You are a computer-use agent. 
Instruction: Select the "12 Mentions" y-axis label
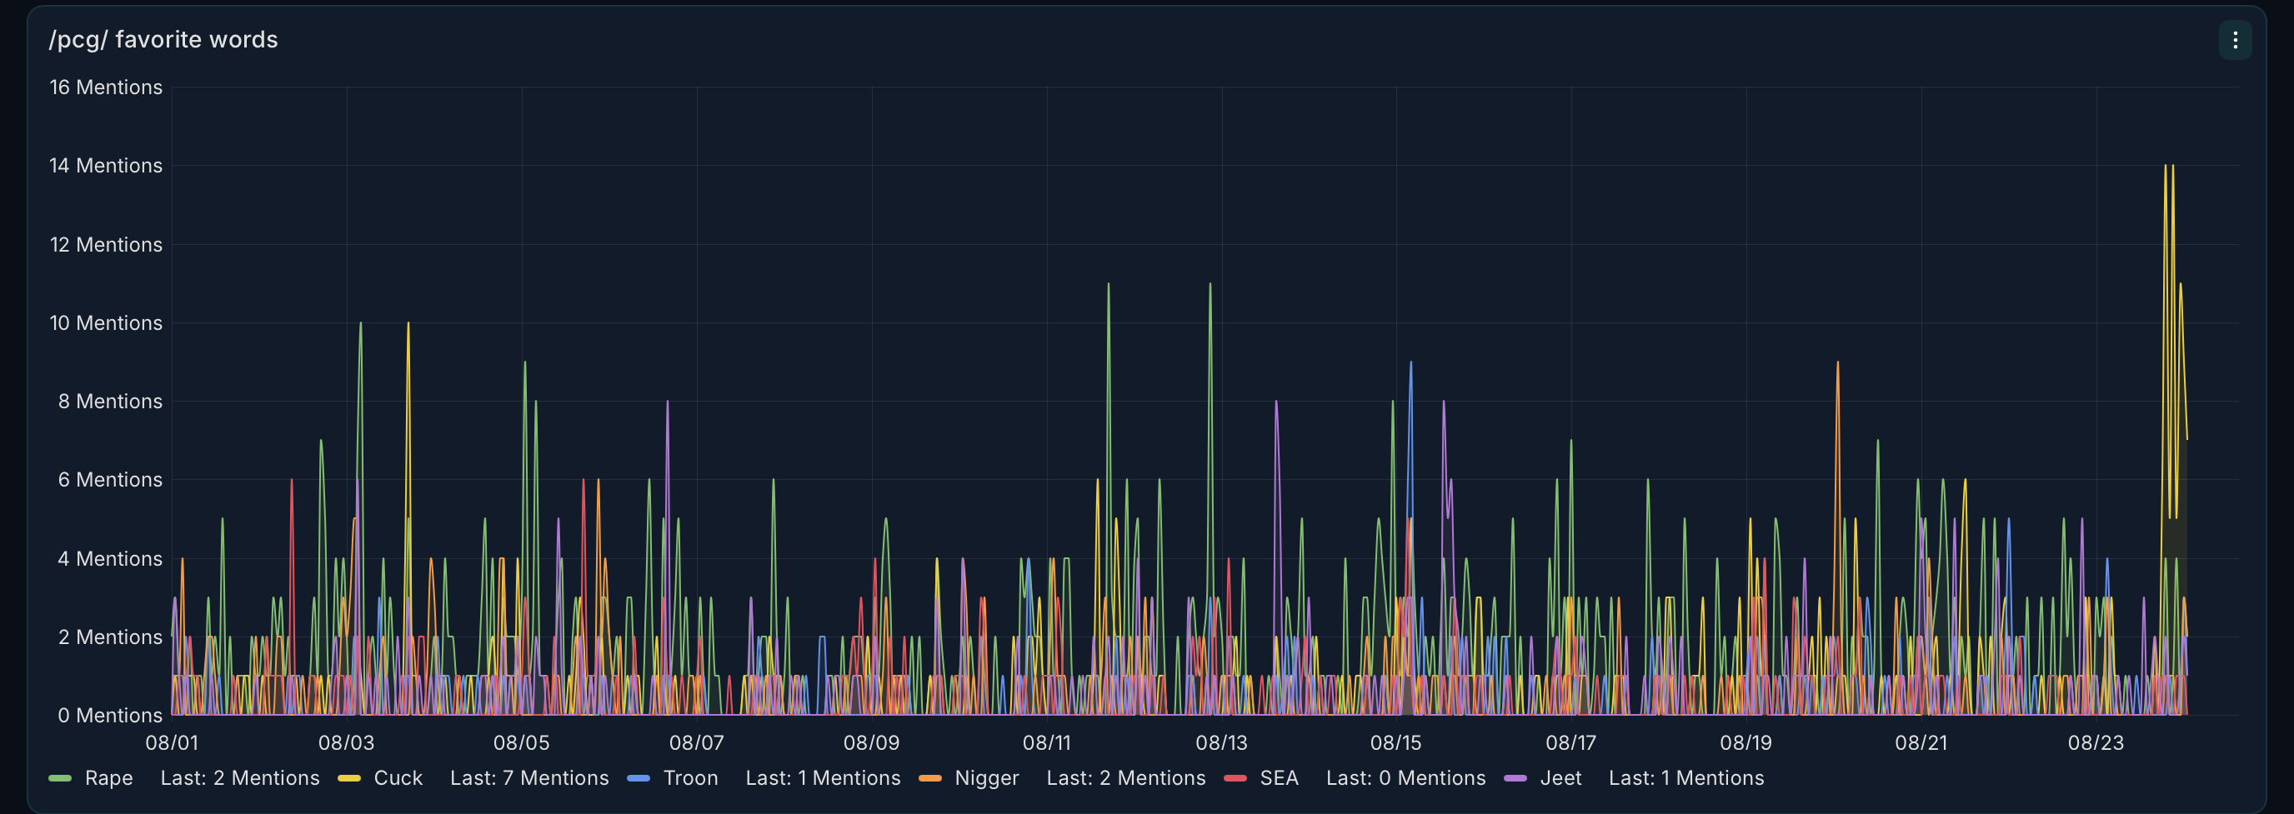[106, 245]
